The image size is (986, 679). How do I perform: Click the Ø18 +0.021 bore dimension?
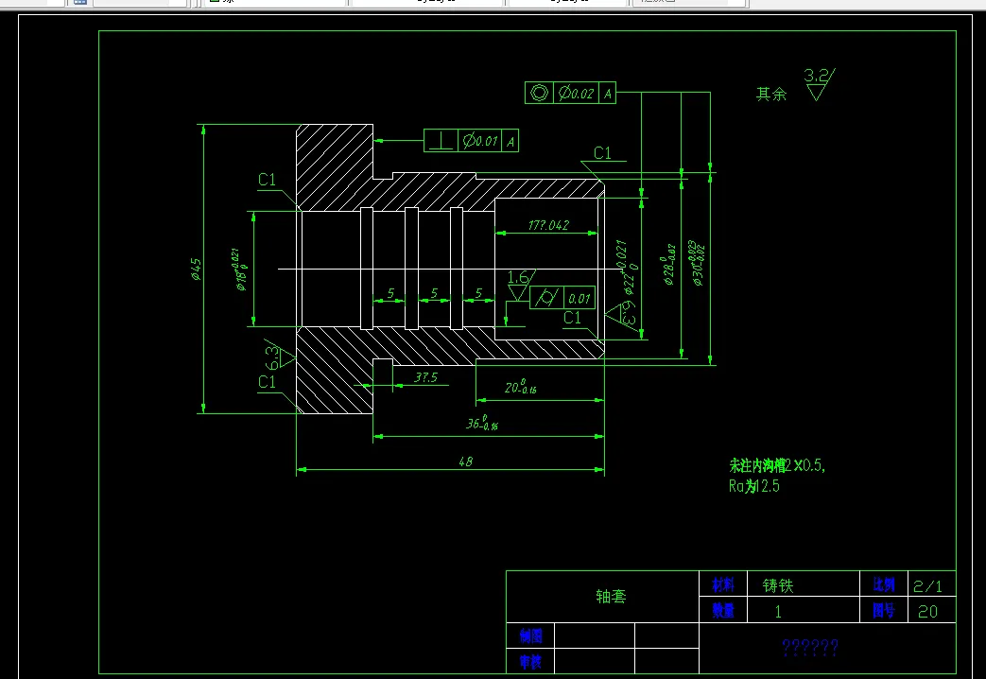pyautogui.click(x=241, y=270)
